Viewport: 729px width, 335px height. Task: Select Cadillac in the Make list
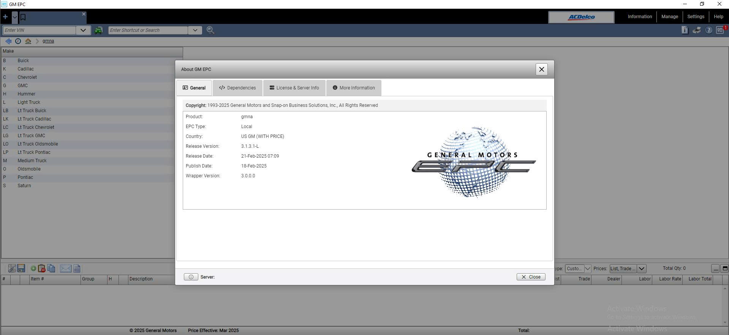pos(88,69)
